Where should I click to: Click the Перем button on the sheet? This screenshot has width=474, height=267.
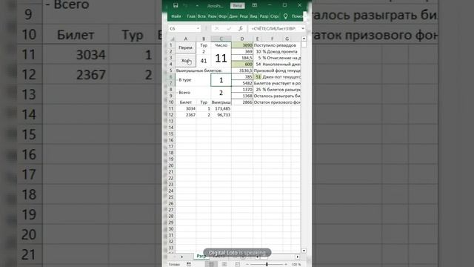pyautogui.click(x=185, y=47)
